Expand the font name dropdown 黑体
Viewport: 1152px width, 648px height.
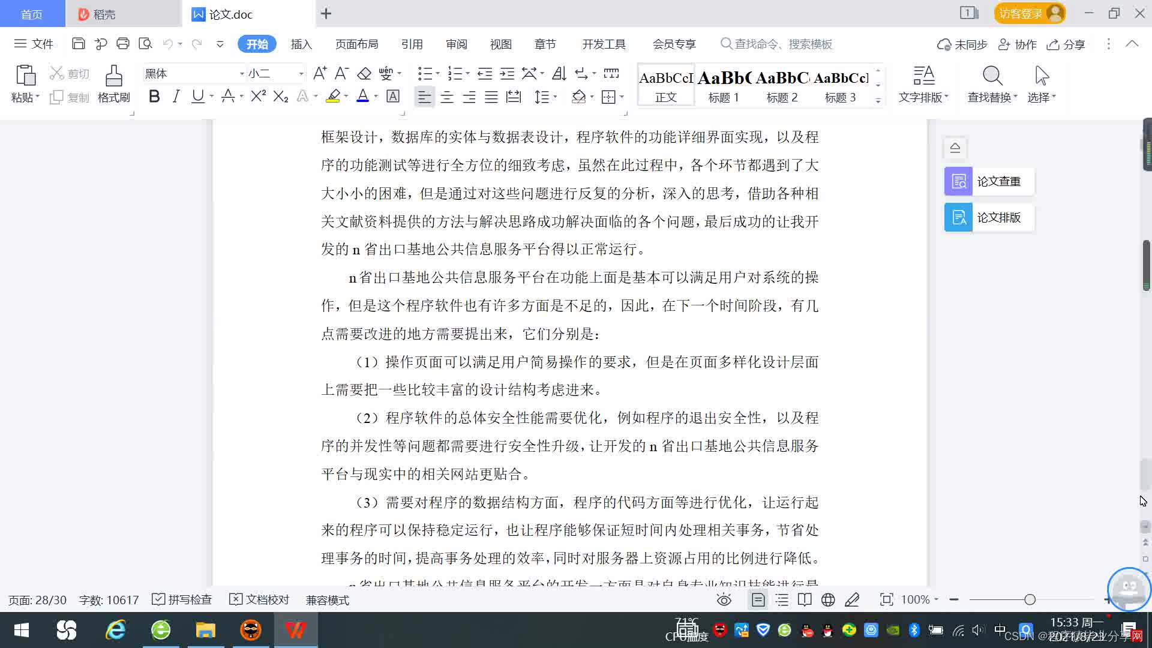pos(242,74)
